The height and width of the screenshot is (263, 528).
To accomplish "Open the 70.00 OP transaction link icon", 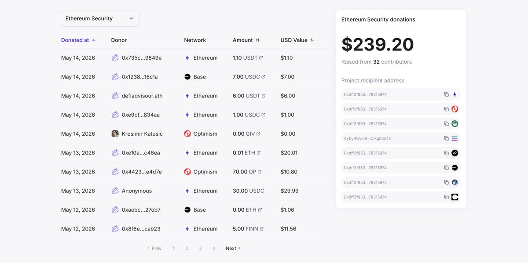I will click(x=260, y=172).
